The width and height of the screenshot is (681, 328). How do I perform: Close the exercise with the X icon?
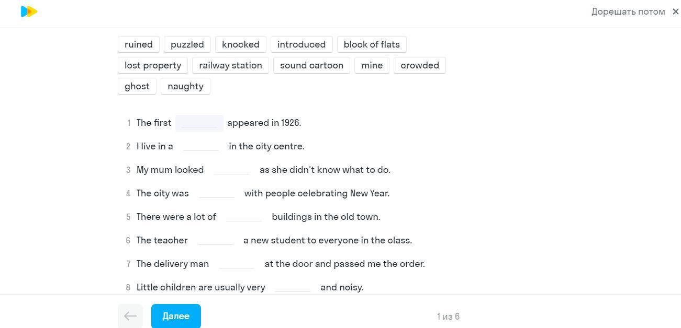675,11
